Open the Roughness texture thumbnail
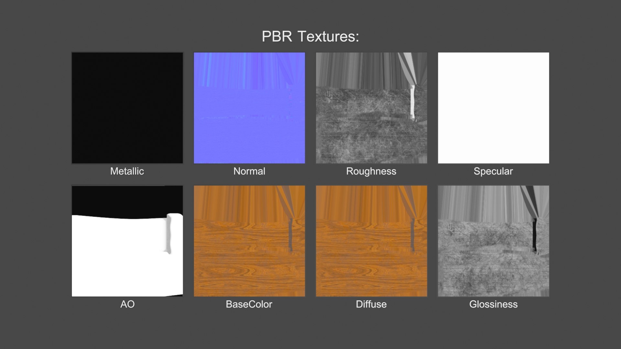621x349 pixels. (x=371, y=108)
